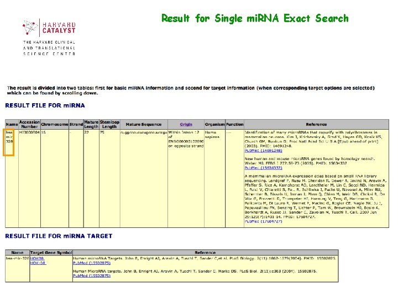Click the Strand column header
398x298 pixels.
coord(76,124)
